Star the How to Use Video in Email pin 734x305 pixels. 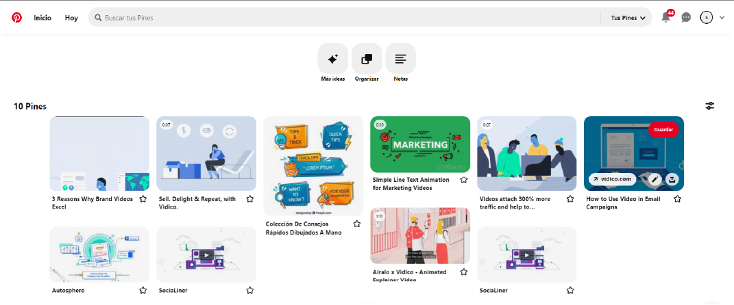(677, 199)
